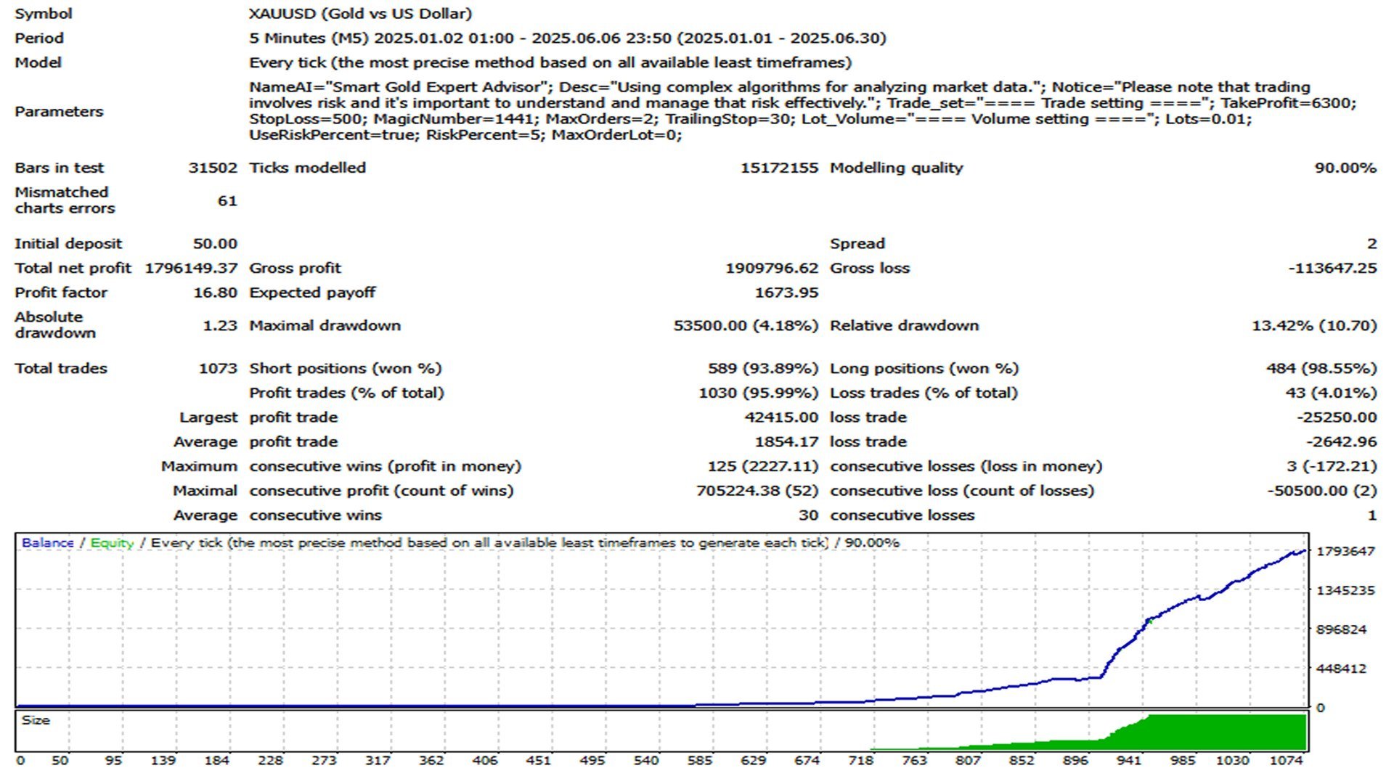Click the Total trades value 1073
The width and height of the screenshot is (1394, 784).
pyautogui.click(x=218, y=369)
